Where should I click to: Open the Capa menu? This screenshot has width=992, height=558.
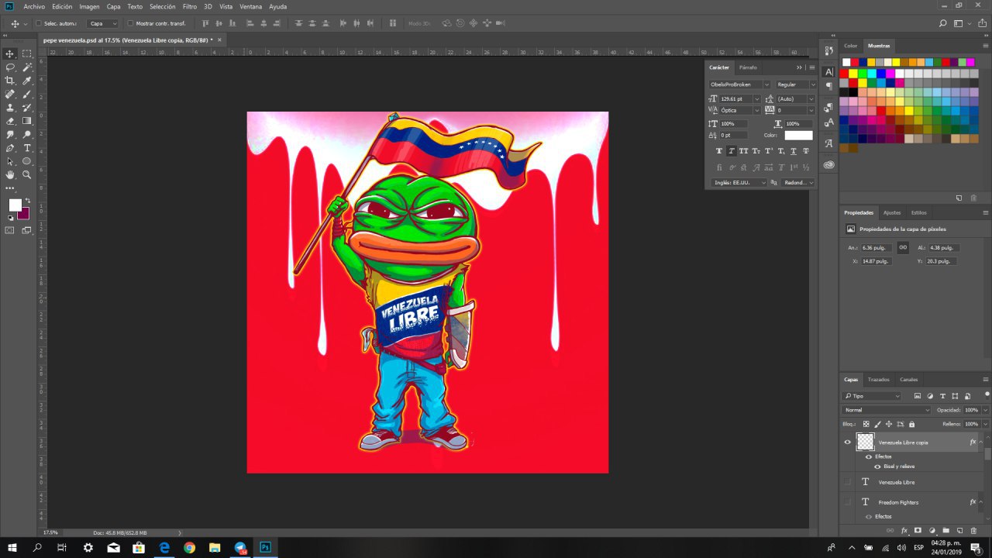pos(113,6)
